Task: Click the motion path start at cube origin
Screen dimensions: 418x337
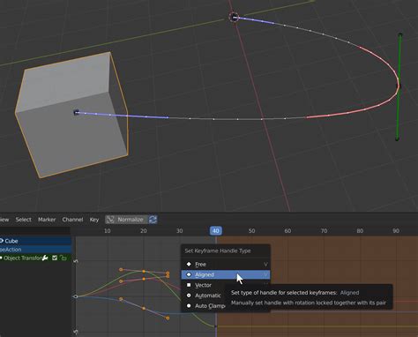Action: click(77, 112)
